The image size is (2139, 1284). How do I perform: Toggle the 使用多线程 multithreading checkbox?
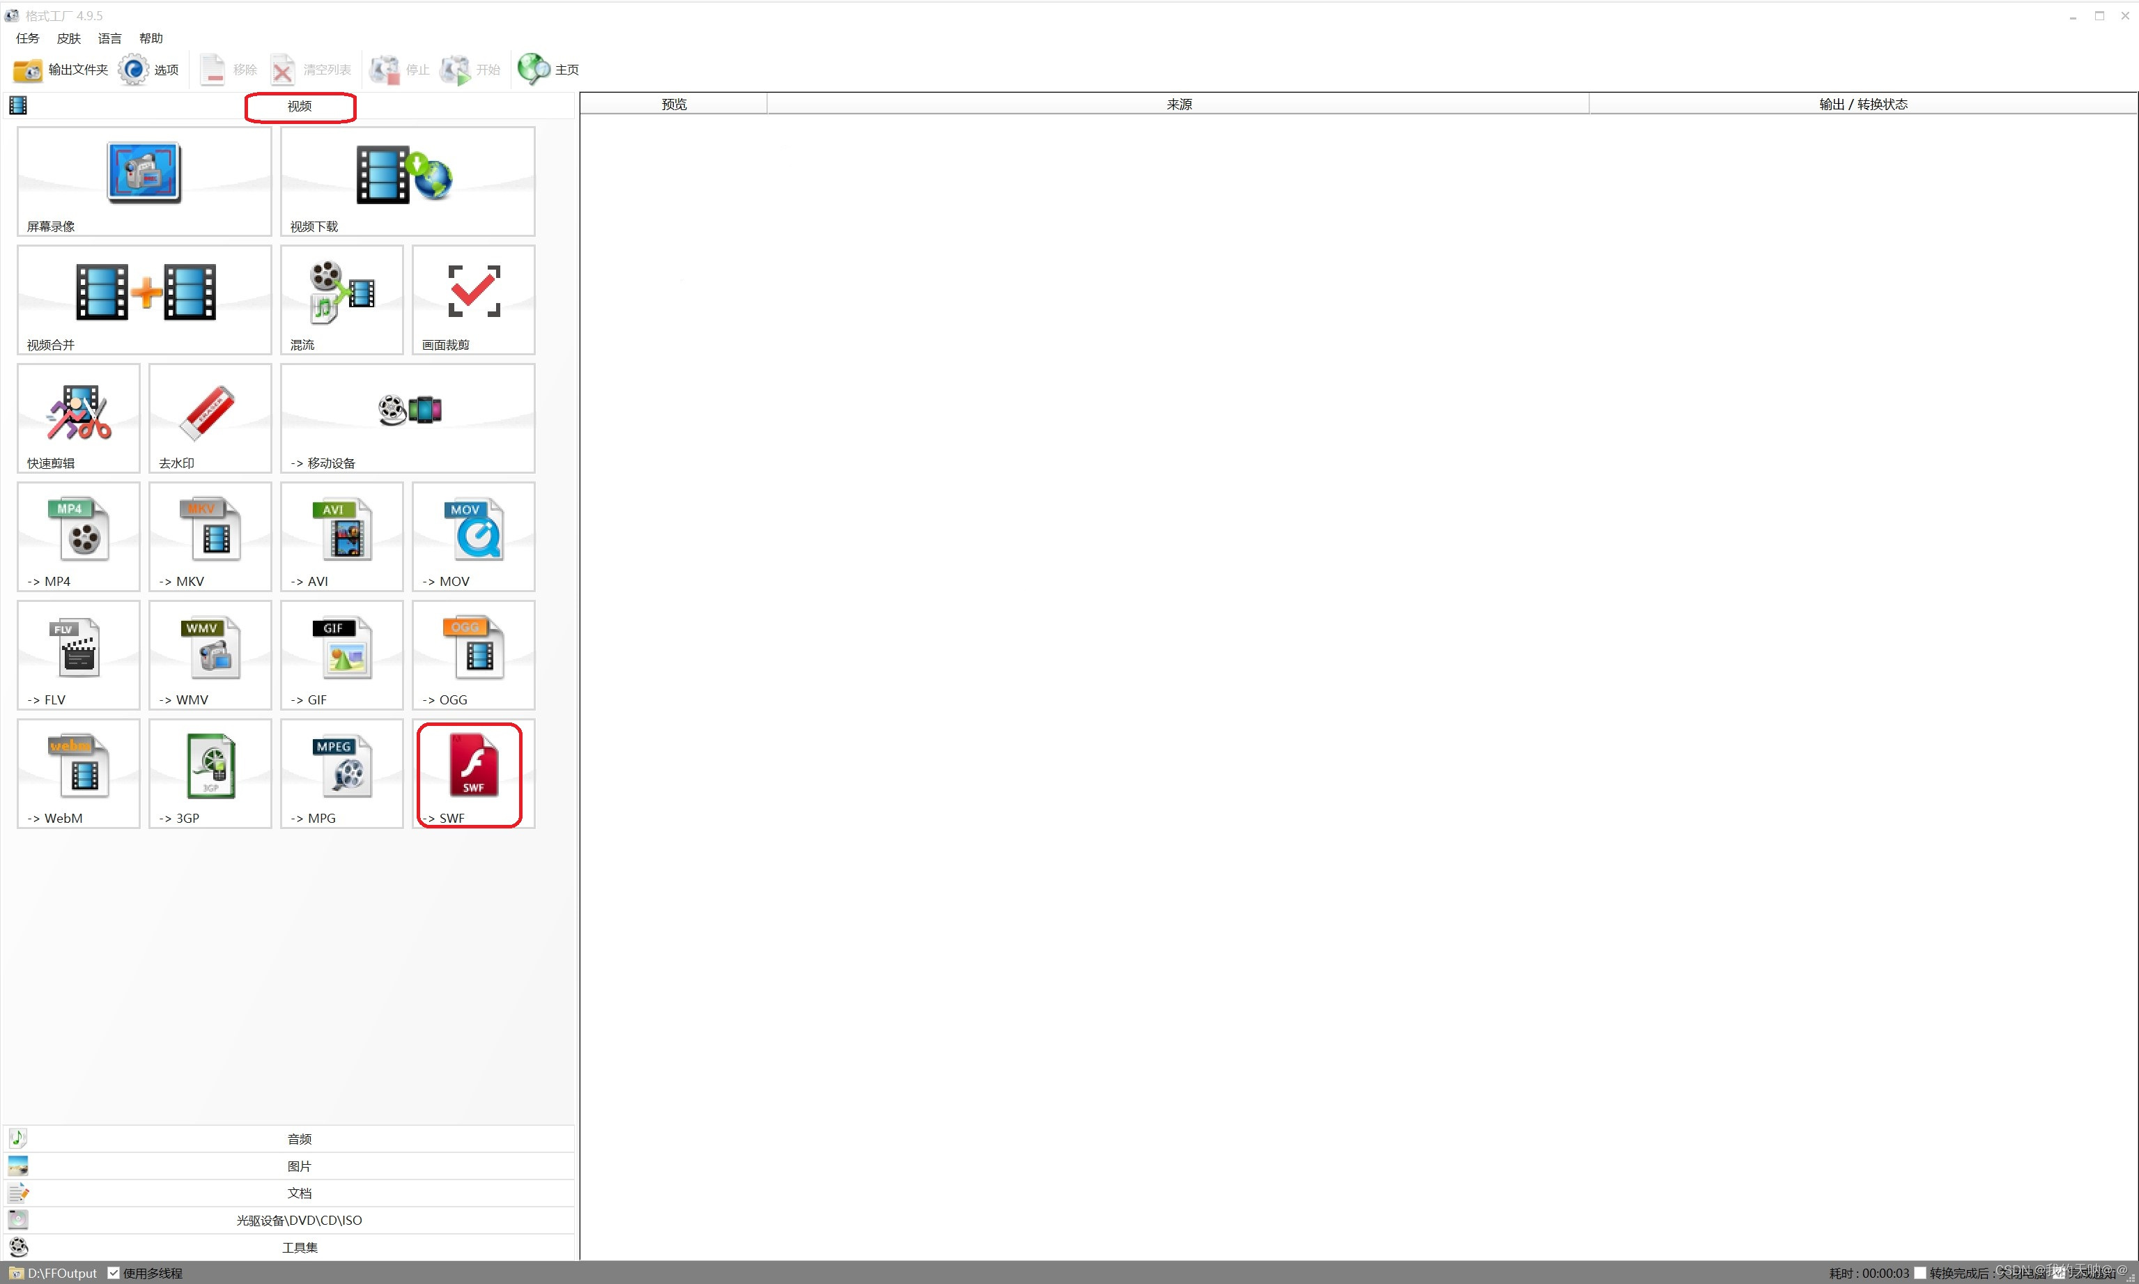click(x=114, y=1273)
